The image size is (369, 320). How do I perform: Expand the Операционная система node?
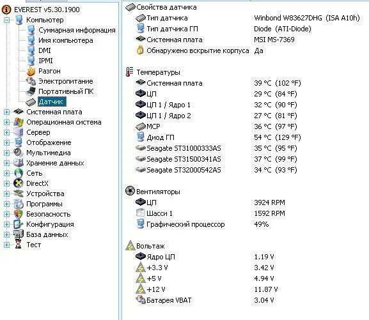(x=6, y=123)
